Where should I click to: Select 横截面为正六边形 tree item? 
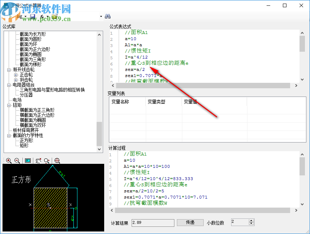pos(37,115)
